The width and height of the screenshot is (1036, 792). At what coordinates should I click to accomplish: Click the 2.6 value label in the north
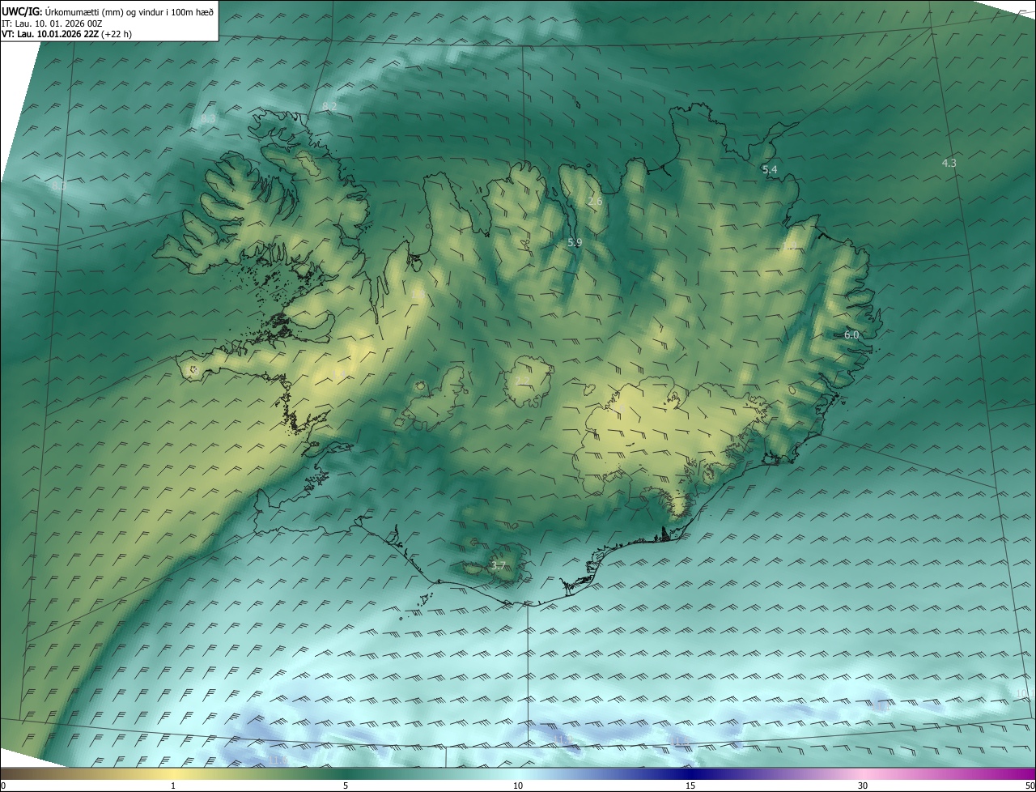click(595, 201)
